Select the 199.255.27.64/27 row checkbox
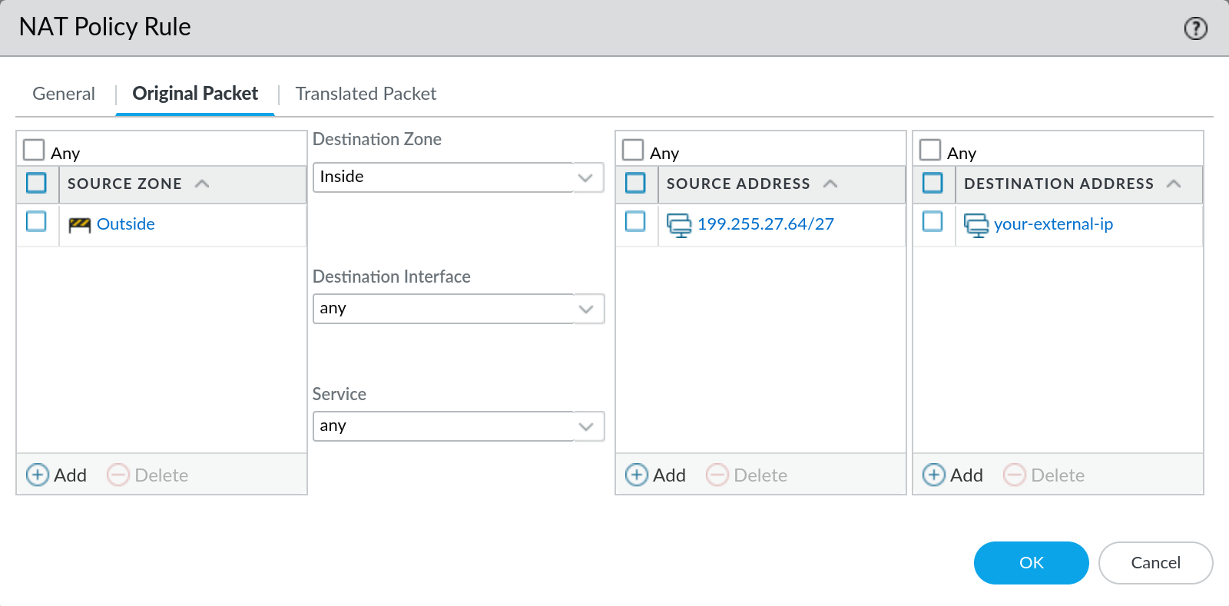Screen dimensions: 1229x606 coord(635,222)
